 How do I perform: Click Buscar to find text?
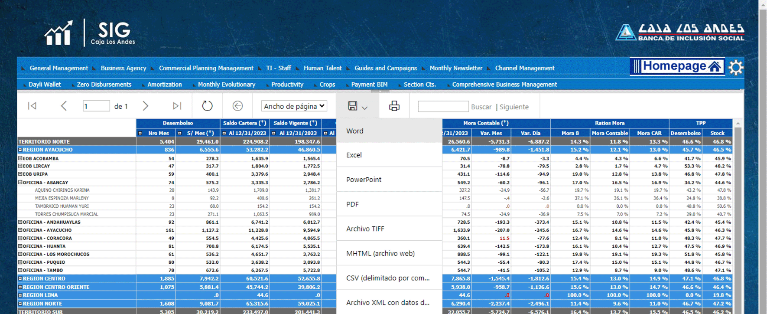(x=481, y=107)
